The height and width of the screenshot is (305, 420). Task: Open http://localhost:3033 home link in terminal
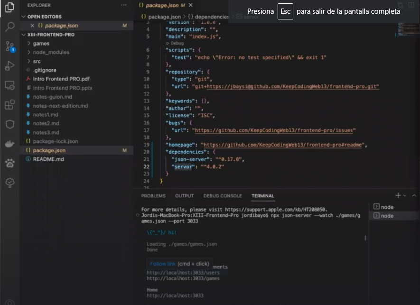coord(175,296)
